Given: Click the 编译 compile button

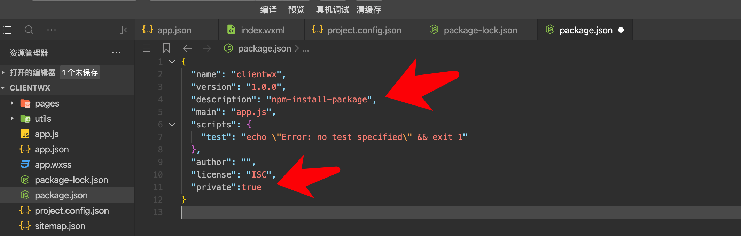Looking at the screenshot, I should [x=268, y=9].
